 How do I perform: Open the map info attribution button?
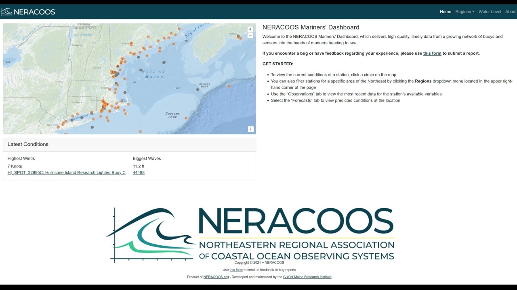(251, 129)
